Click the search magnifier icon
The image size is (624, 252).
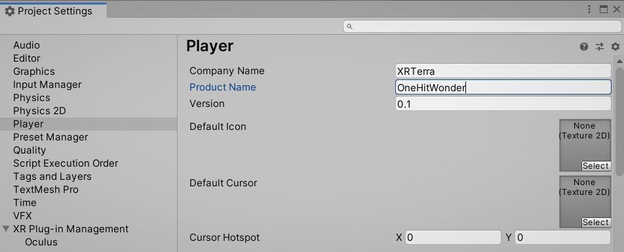click(349, 26)
